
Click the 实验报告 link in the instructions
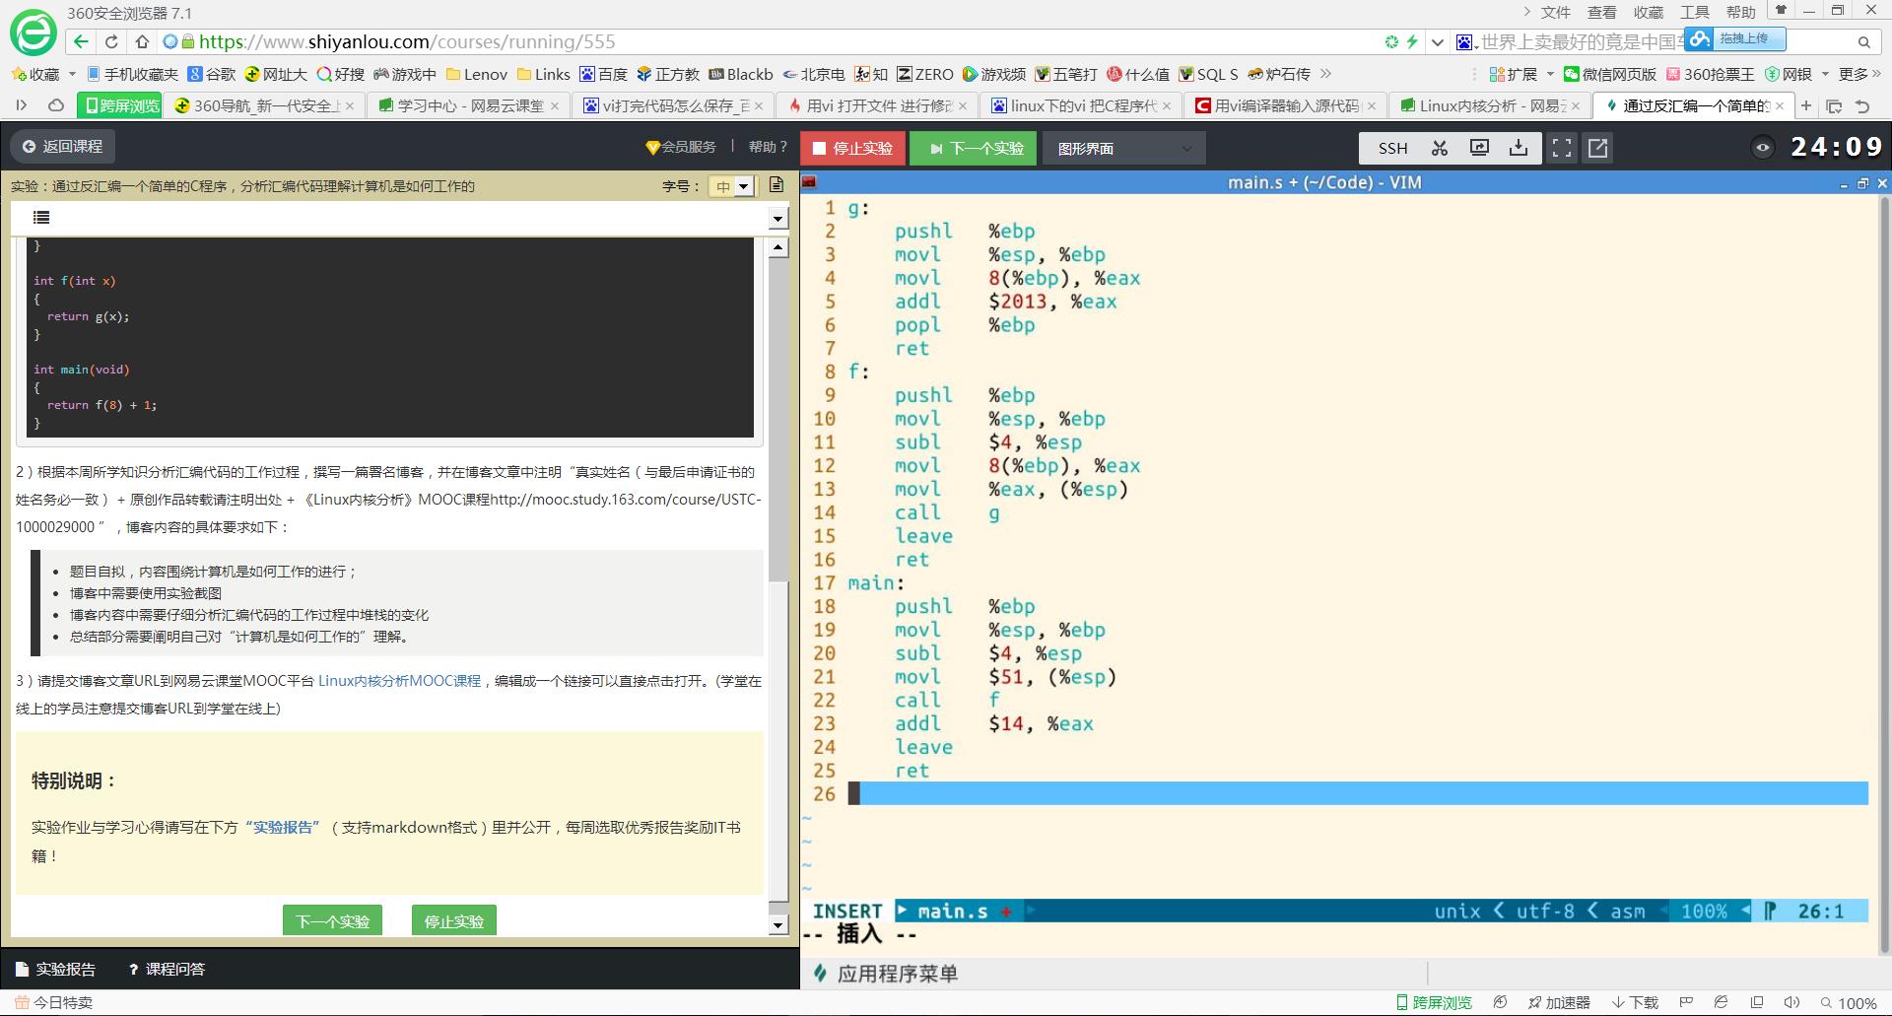pos(283,827)
